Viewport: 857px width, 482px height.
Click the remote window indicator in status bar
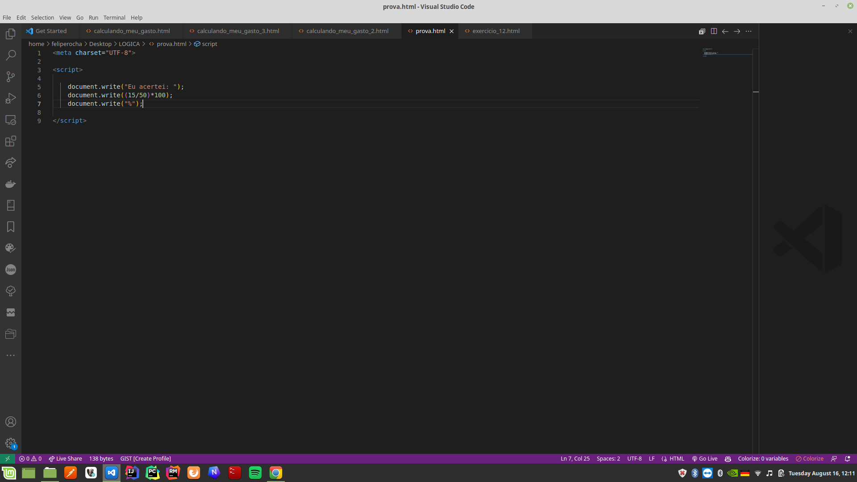click(x=8, y=458)
